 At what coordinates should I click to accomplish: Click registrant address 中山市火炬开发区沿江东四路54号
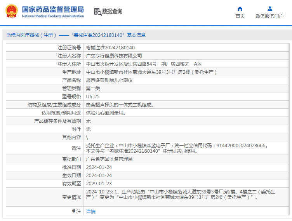pyautogui.click(x=144, y=64)
